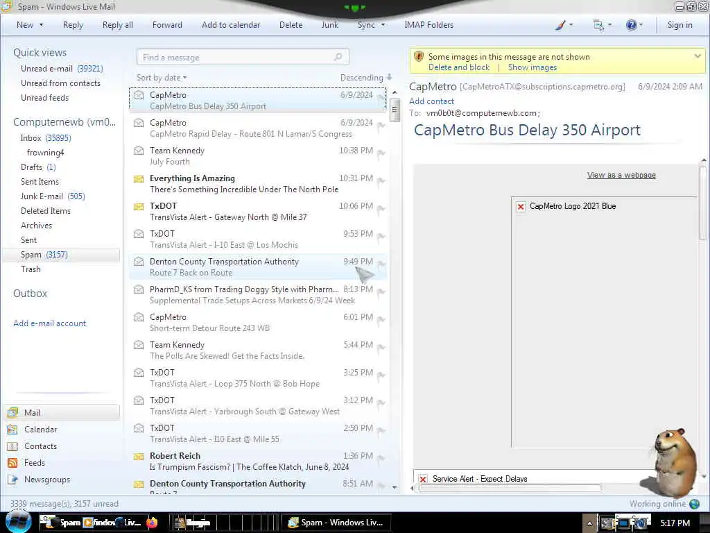The image size is (710, 533).
Task: Click Sign in
Action: pyautogui.click(x=679, y=25)
